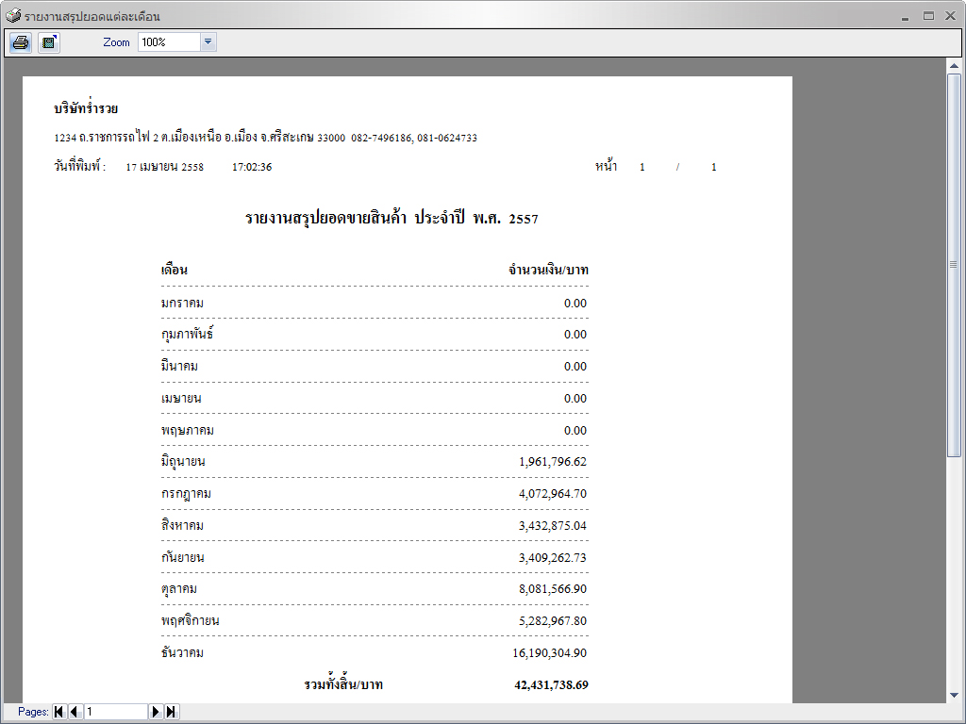Click the พฤษภาคม row label

pos(188,430)
